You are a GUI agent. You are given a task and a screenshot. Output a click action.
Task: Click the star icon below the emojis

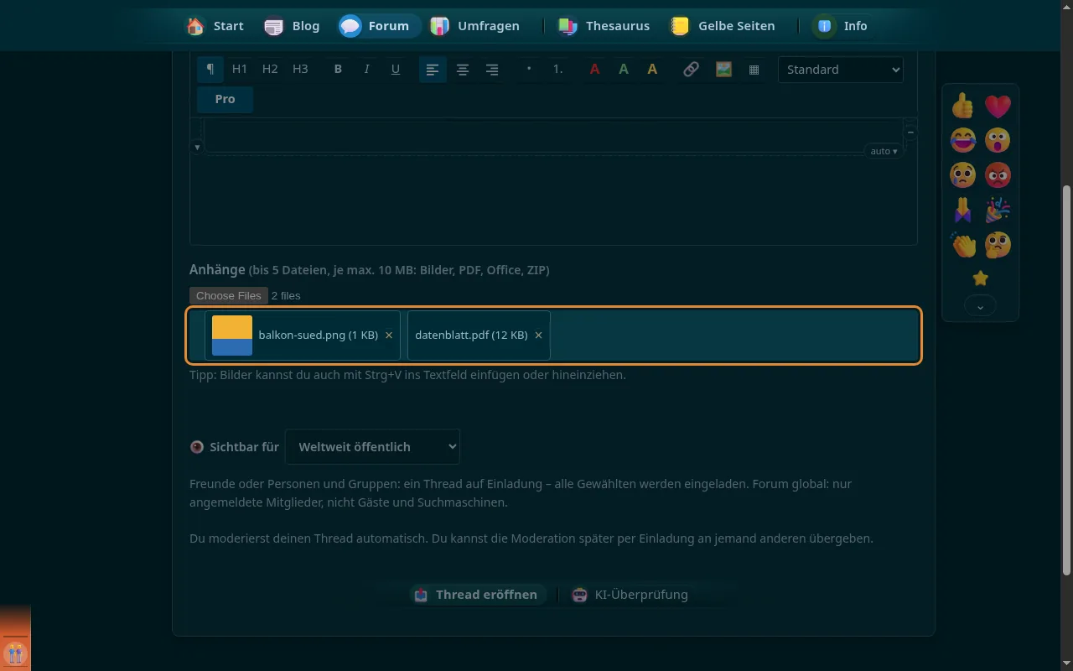980,278
